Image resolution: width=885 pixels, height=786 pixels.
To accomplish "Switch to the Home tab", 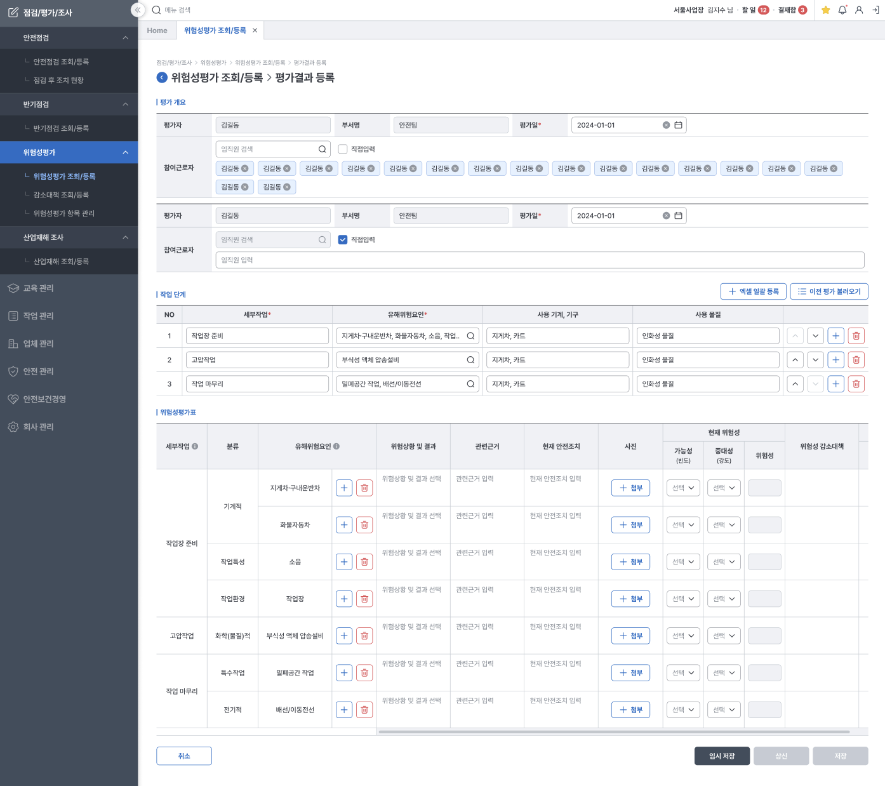I will click(x=157, y=30).
